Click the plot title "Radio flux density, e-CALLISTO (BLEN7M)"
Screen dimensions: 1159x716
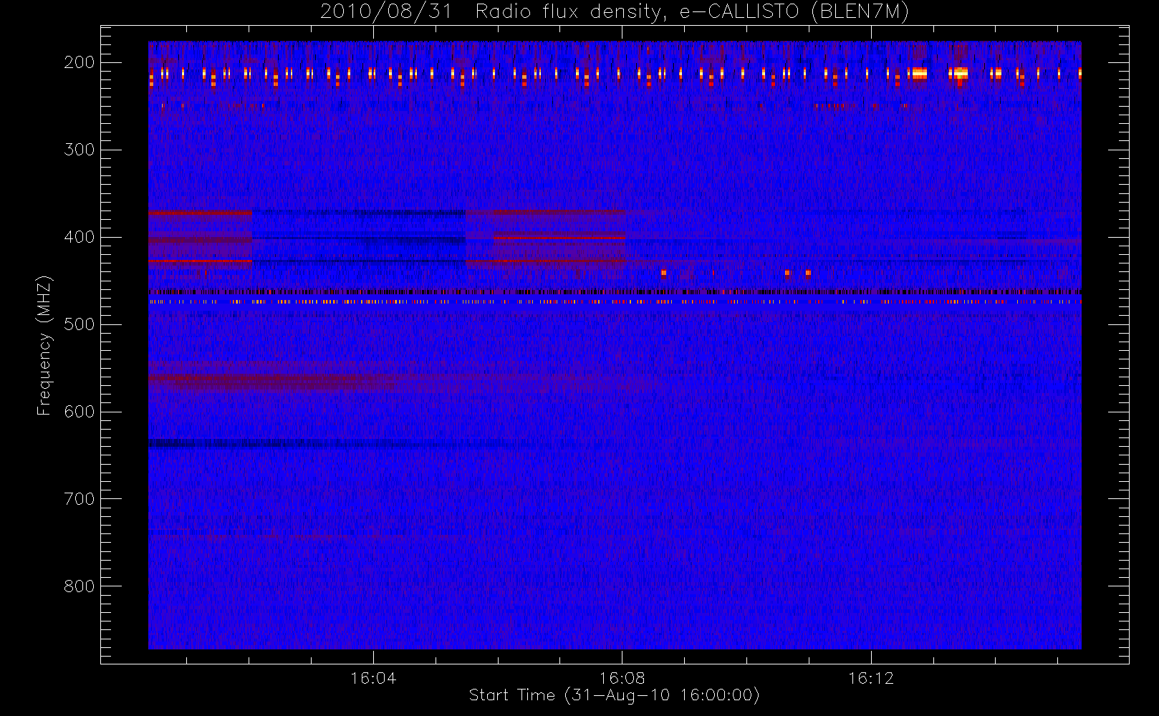pyautogui.click(x=692, y=12)
